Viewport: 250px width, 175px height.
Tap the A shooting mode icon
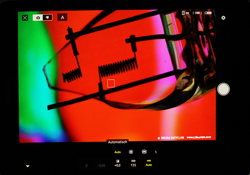point(62,17)
